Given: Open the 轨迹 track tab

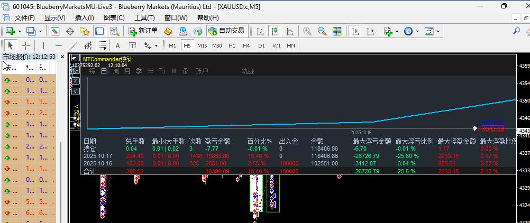Looking at the screenshot, I should (248, 71).
